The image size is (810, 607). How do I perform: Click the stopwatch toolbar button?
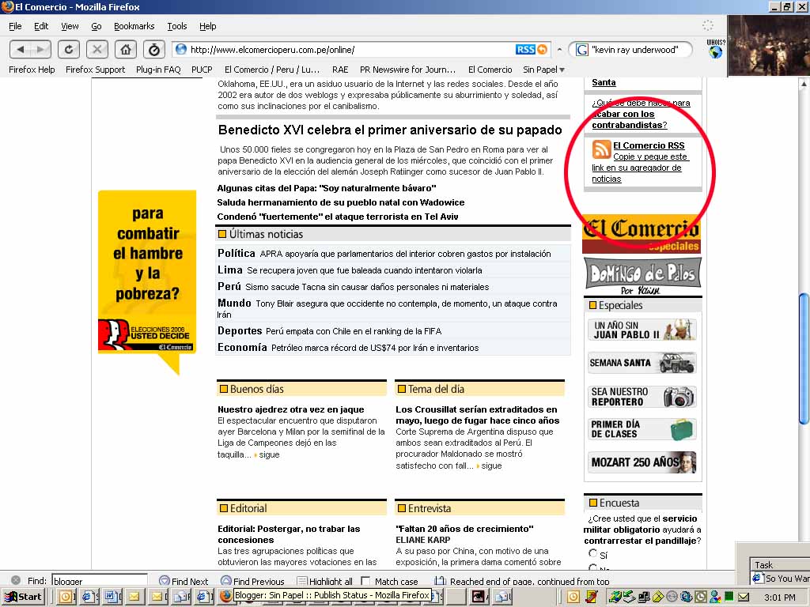(154, 50)
